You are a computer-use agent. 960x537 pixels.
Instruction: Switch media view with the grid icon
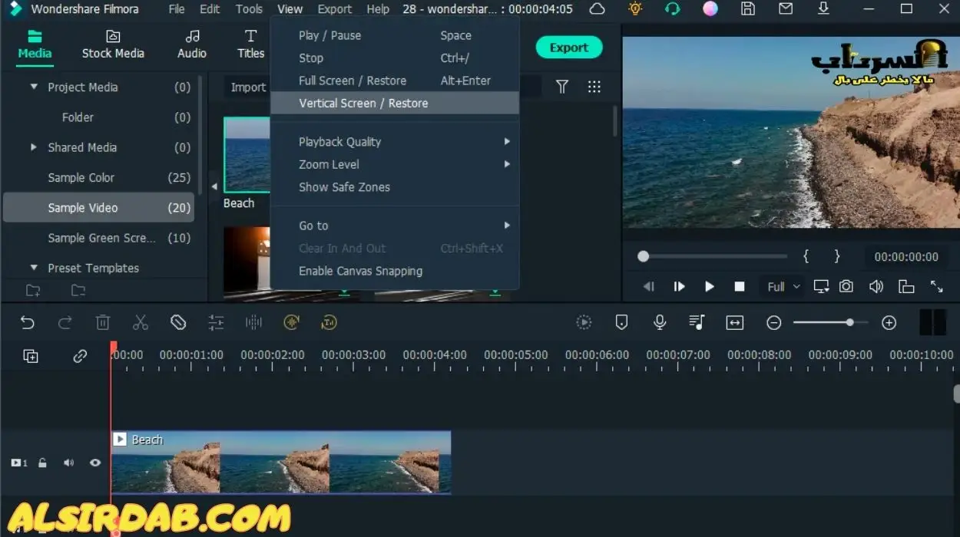594,87
